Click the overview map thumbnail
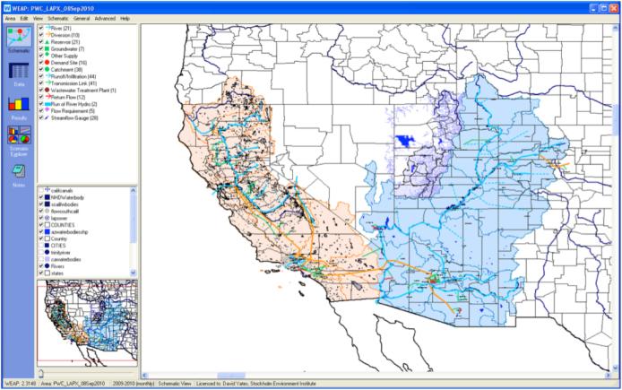The image size is (622, 390). tap(85, 321)
